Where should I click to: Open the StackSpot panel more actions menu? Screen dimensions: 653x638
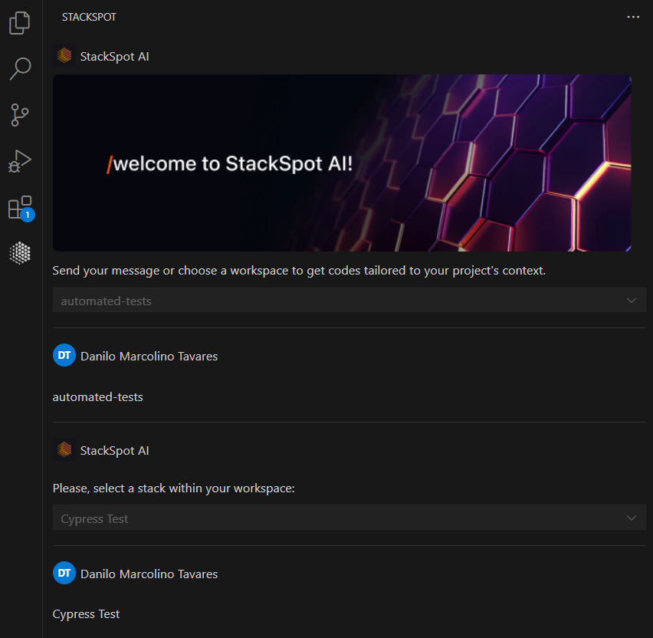633,17
